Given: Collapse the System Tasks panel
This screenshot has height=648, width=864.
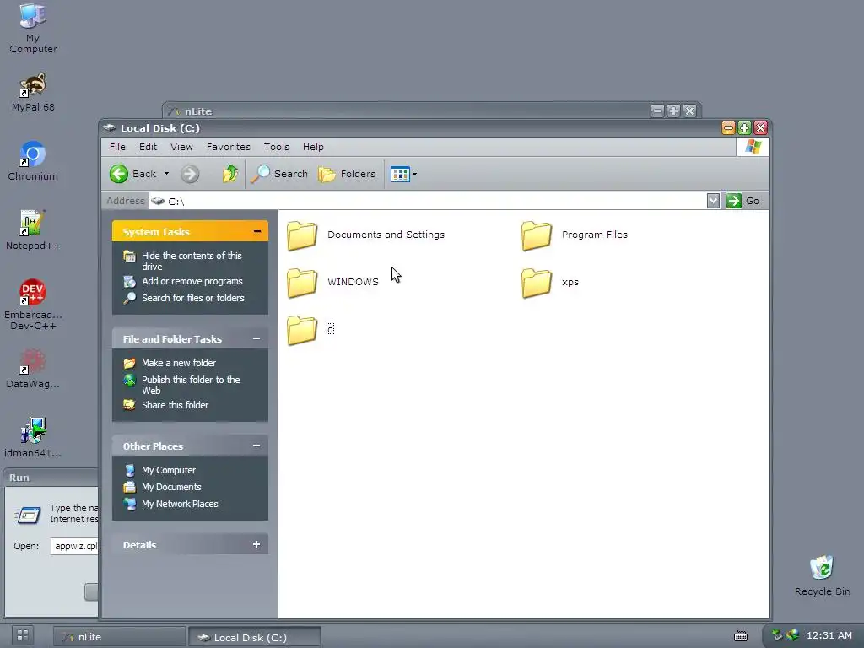Looking at the screenshot, I should tap(256, 231).
